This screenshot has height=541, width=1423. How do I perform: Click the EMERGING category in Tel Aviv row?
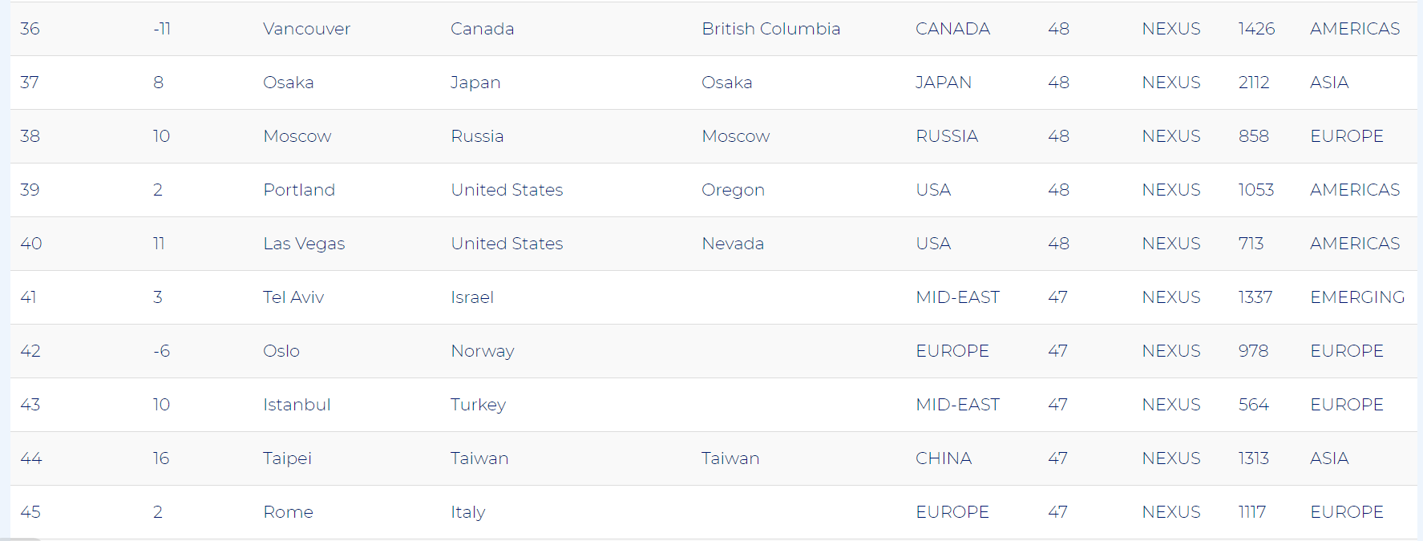pyautogui.click(x=1357, y=297)
